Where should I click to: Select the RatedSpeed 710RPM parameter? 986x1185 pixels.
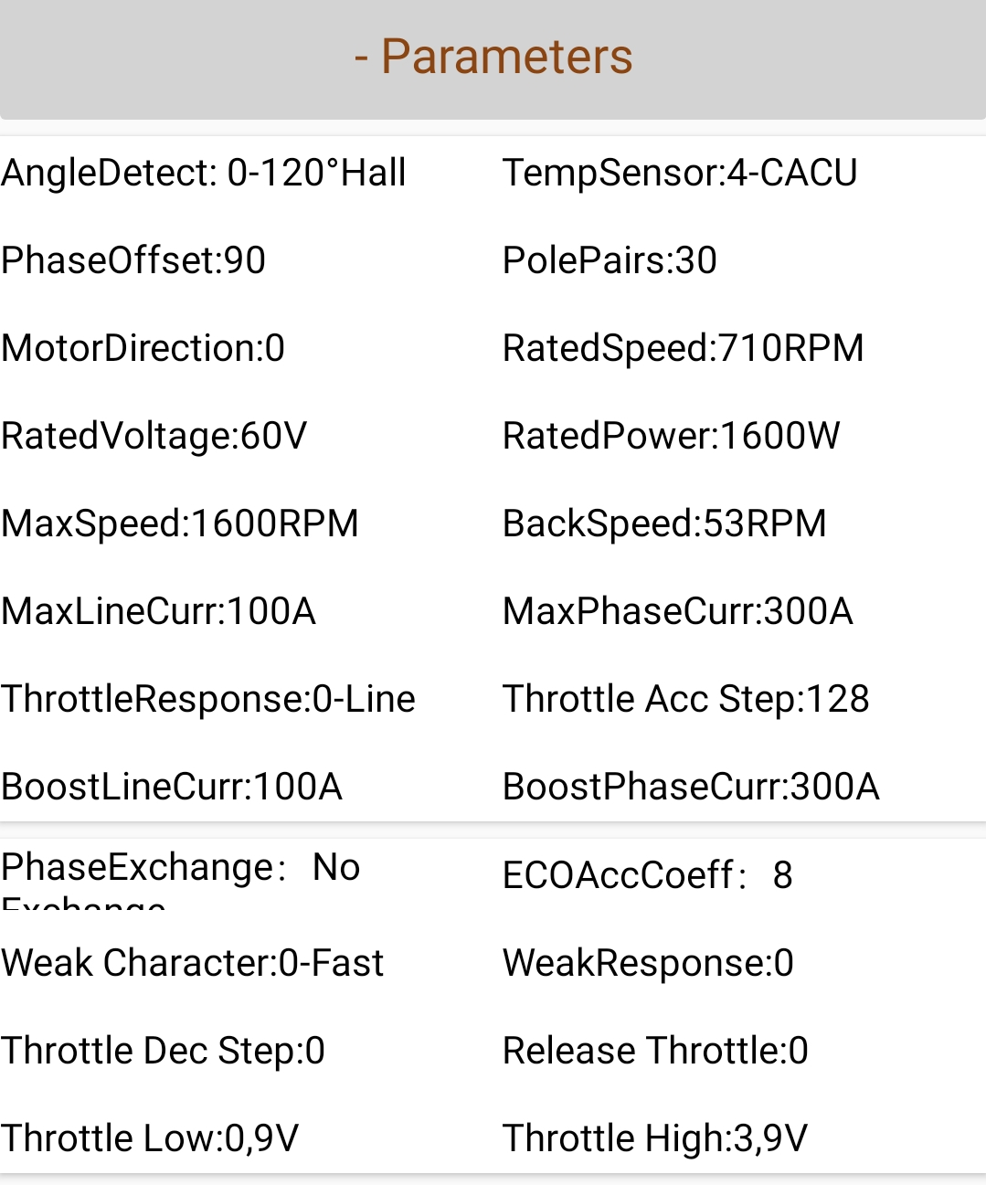pos(683,348)
